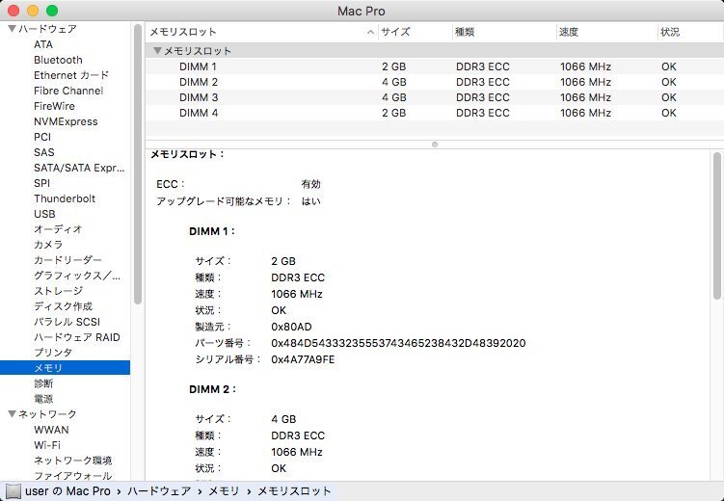Screen dimensions: 724x501
Task: Click the ECC 有効 value
Action: 310,184
